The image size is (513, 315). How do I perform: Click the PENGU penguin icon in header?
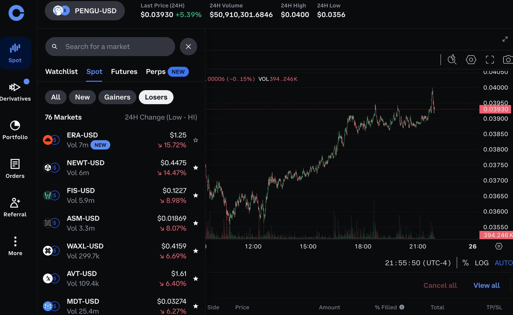(x=59, y=11)
